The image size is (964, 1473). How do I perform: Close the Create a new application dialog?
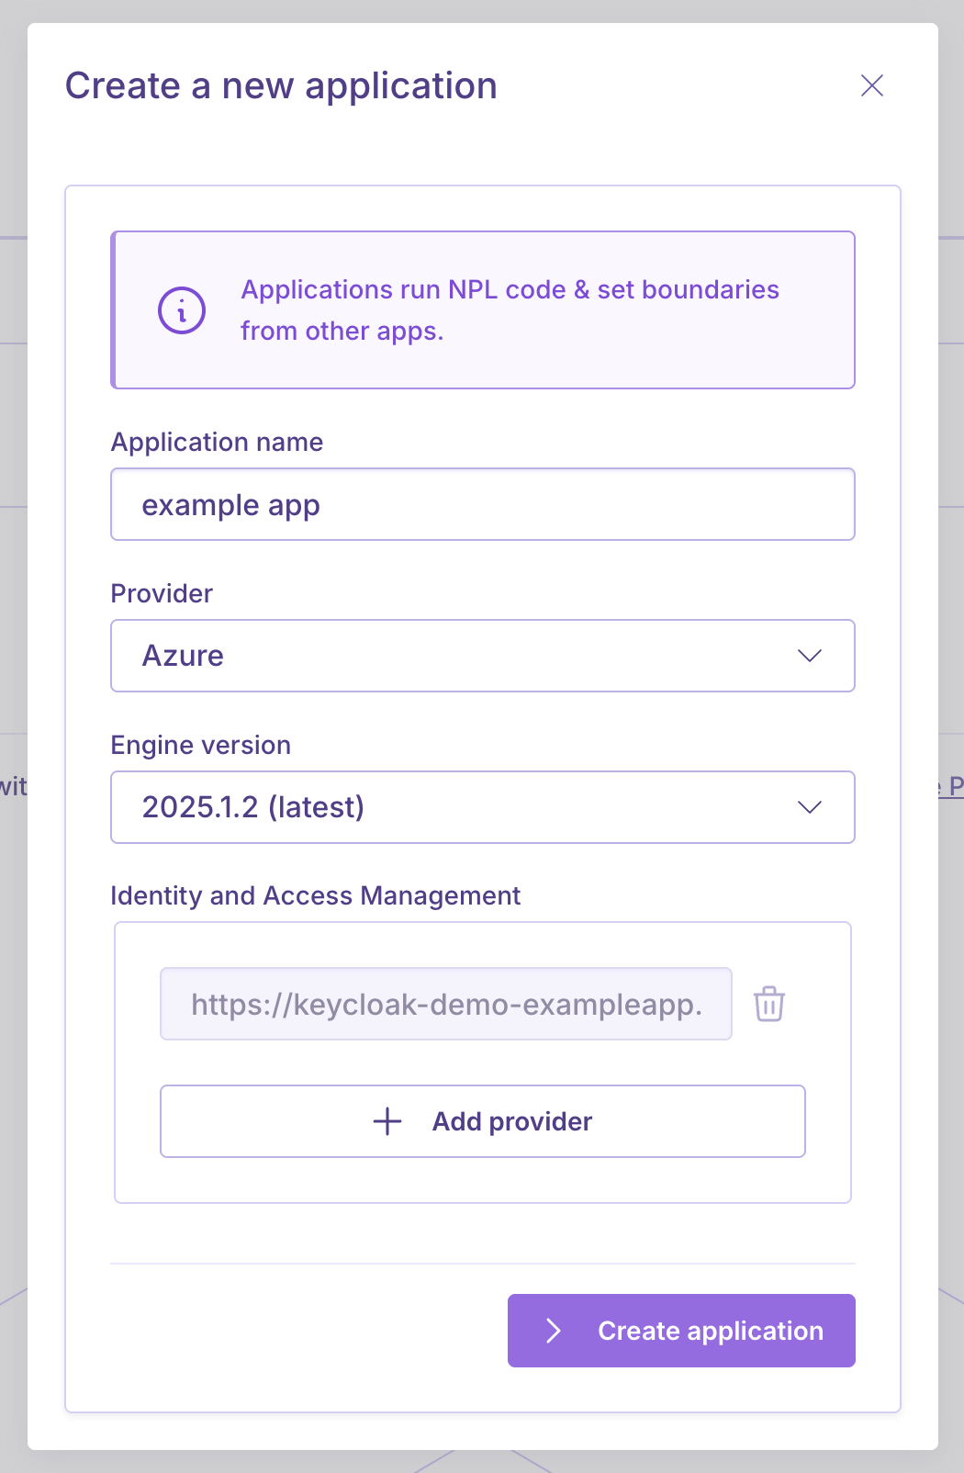pos(871,85)
